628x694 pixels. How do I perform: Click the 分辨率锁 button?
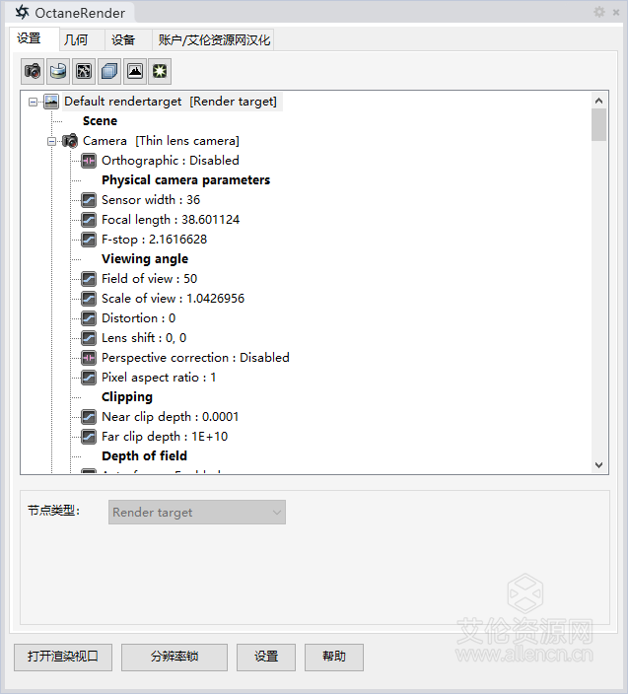174,657
